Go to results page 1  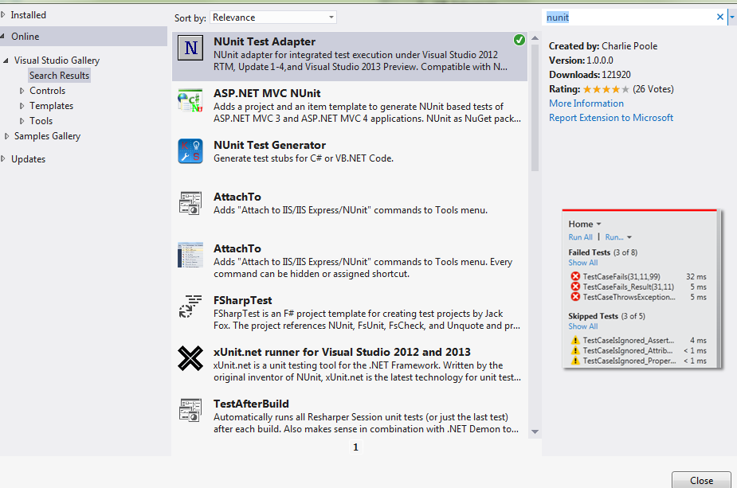point(355,447)
